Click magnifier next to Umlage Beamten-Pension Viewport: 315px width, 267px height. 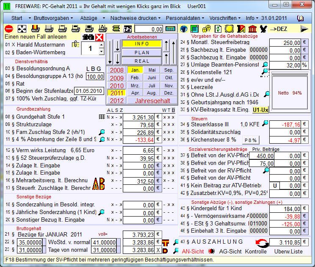point(265,64)
